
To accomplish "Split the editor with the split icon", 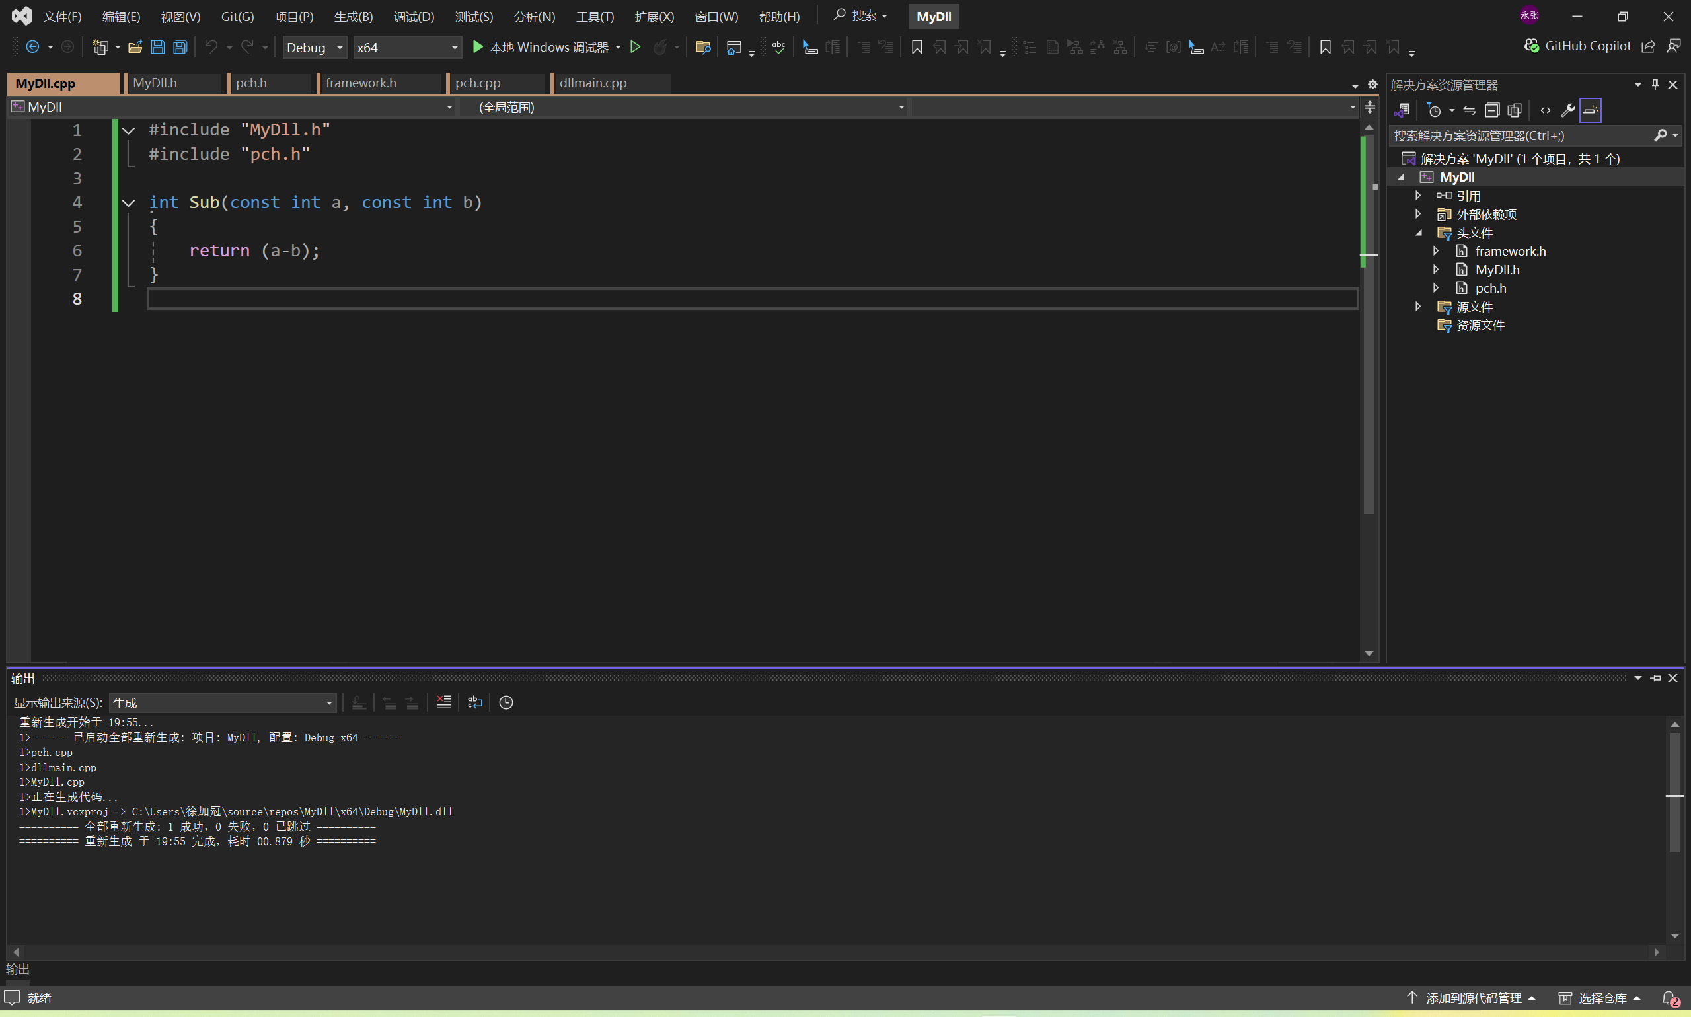I will coord(1370,107).
